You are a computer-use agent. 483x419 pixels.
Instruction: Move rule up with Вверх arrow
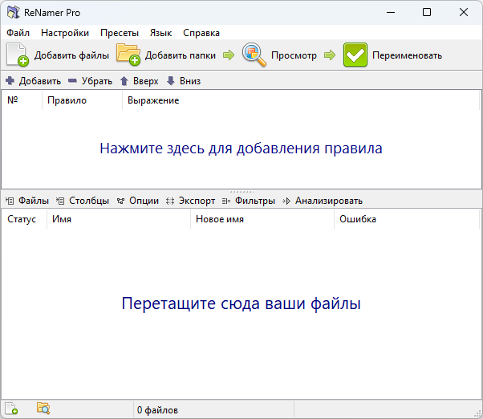coord(124,81)
